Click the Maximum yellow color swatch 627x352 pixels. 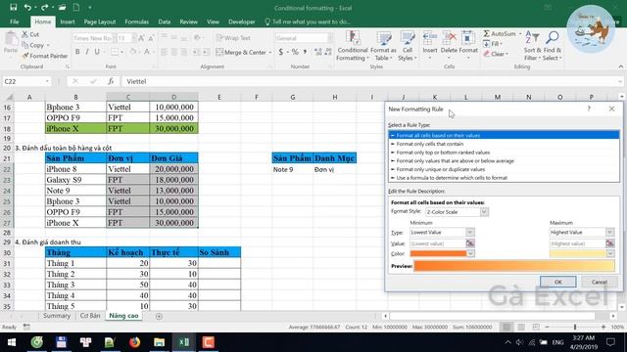click(578, 253)
